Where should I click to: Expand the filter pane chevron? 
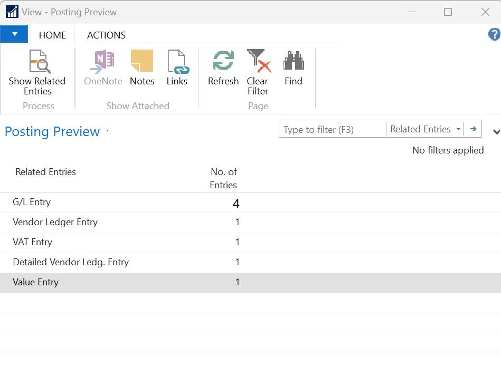coord(496,132)
